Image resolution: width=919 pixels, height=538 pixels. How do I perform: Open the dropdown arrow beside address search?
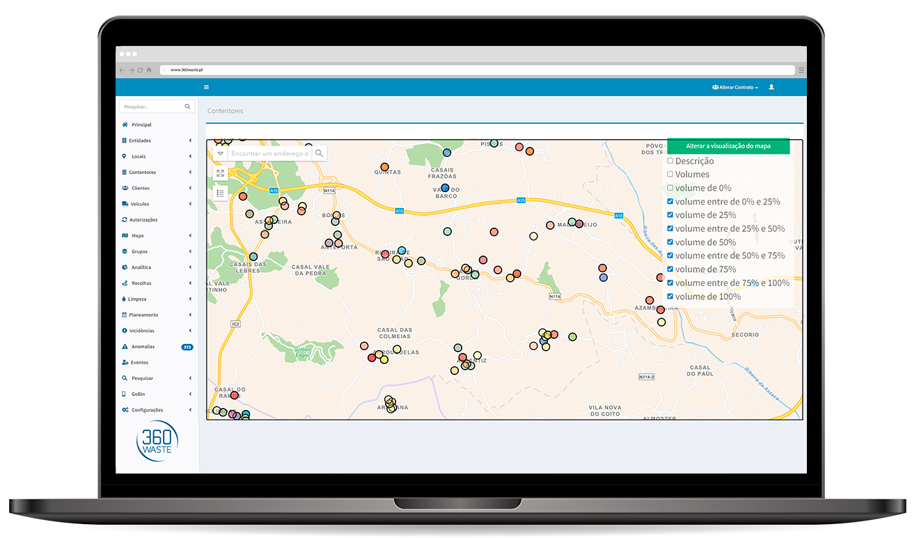(x=220, y=153)
